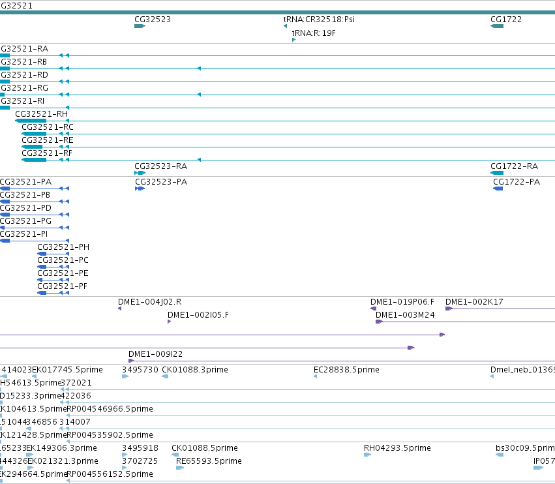Image resolution: width=555 pixels, height=484 pixels.
Task: Select the DME1-004J02.R clone label
Action: [150, 302]
